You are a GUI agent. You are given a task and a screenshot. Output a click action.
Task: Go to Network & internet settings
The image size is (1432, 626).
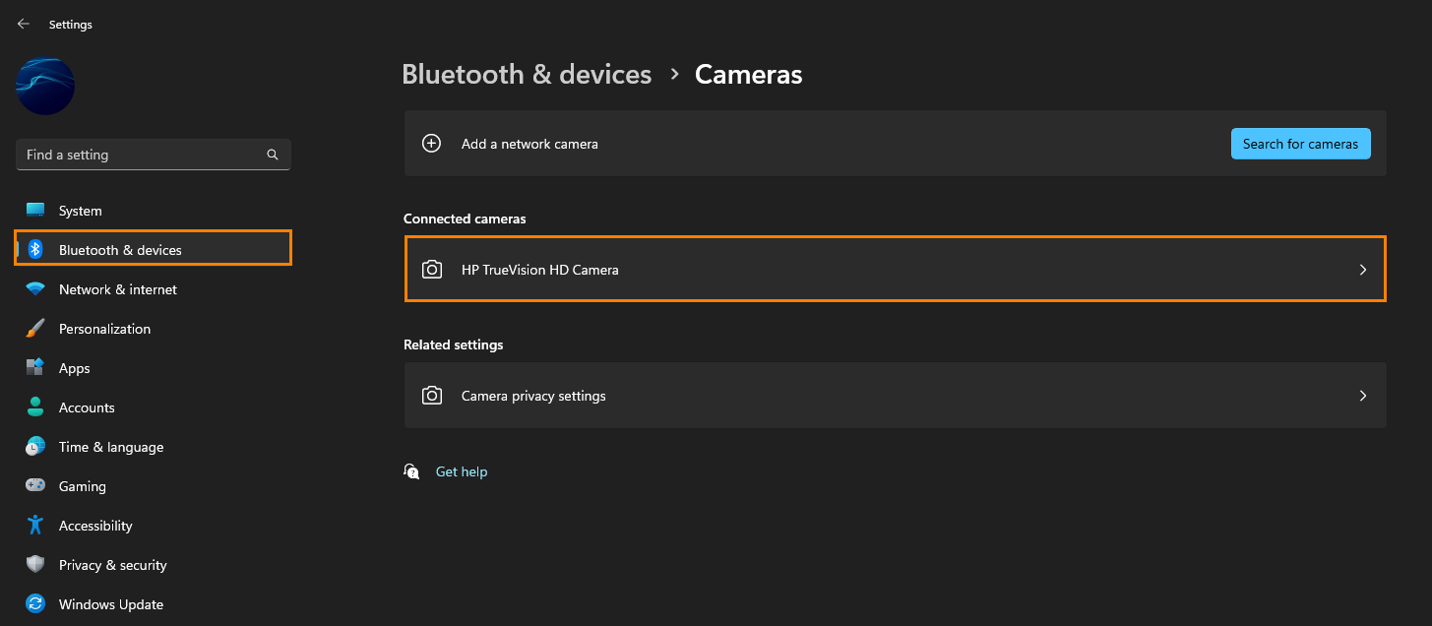tap(154, 289)
